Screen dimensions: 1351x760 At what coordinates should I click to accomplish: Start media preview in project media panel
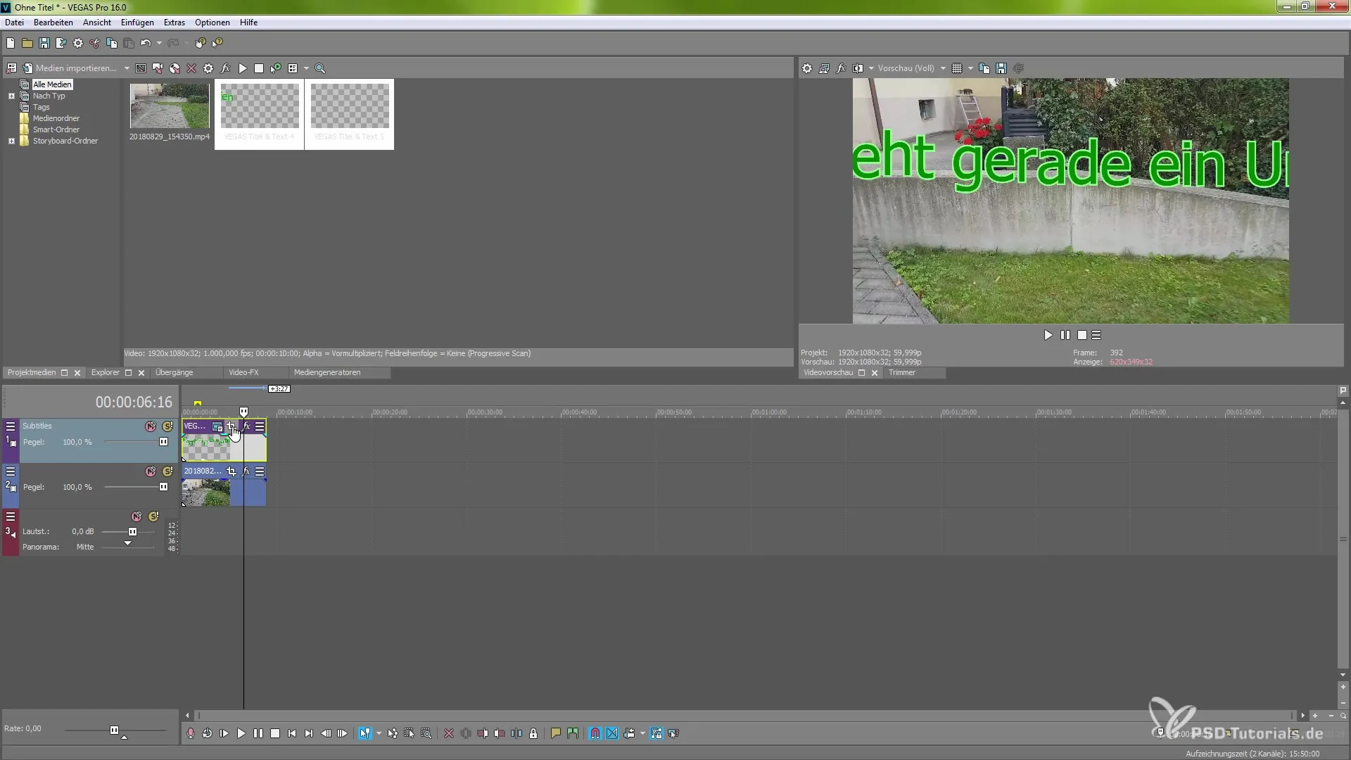pyautogui.click(x=242, y=68)
